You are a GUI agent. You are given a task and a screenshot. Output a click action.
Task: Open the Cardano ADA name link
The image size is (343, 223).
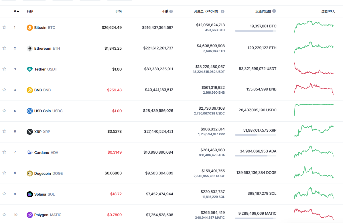[x=42, y=152]
